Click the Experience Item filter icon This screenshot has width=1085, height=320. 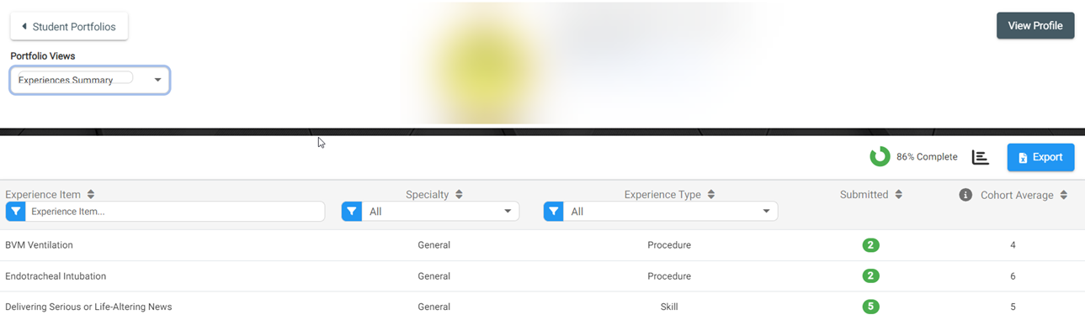(15, 212)
